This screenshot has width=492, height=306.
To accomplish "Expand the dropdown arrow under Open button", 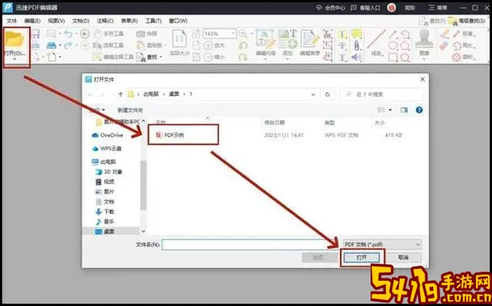I will 15,59.
